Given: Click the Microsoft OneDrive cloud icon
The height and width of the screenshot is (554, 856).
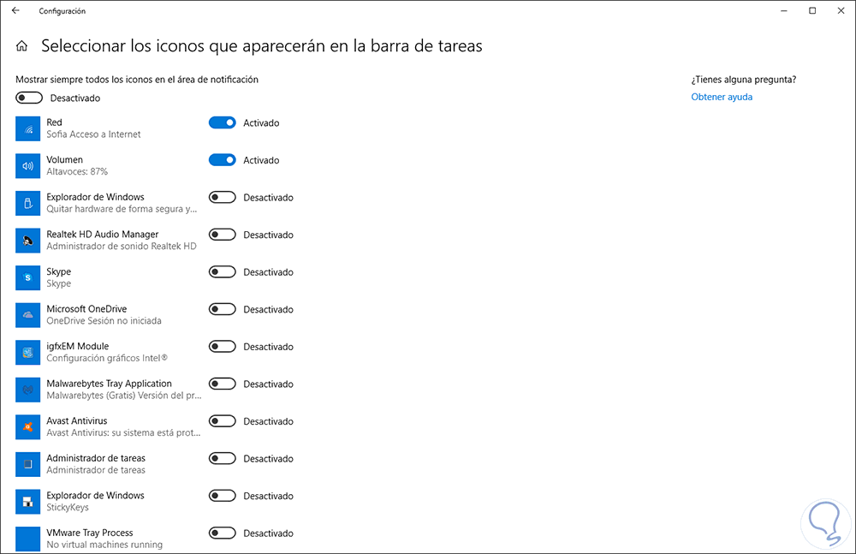Looking at the screenshot, I should [29, 315].
